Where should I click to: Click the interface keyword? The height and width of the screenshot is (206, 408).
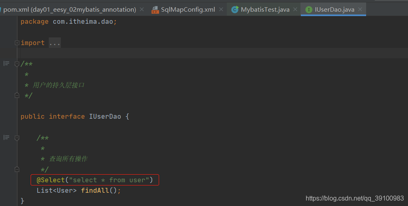coord(67,117)
